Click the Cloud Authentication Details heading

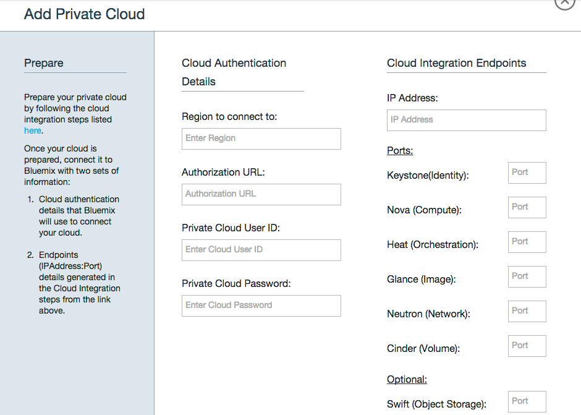click(234, 72)
